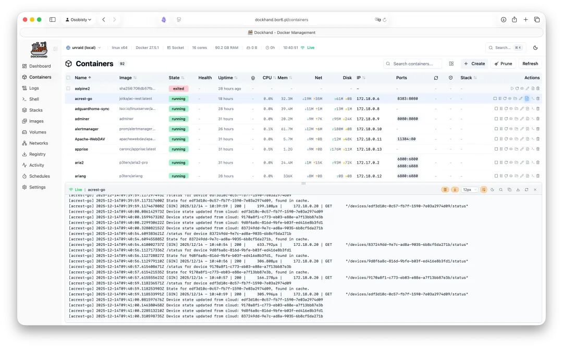563x348 pixels.
Task: Delete the acrest-go container
Action: click(538, 98)
